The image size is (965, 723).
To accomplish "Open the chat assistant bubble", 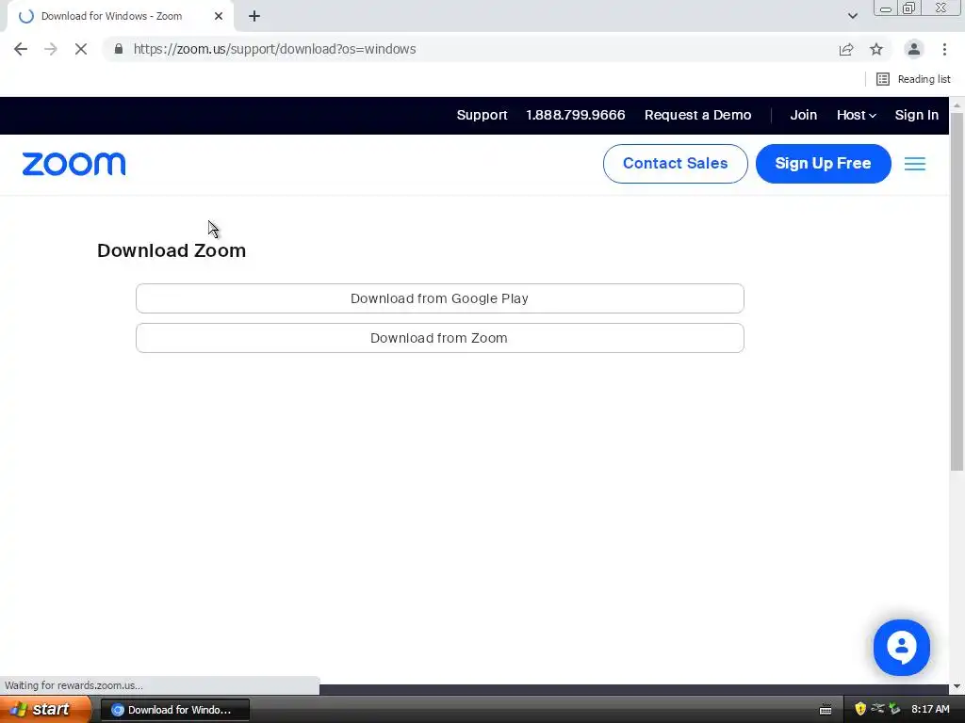I will (902, 648).
